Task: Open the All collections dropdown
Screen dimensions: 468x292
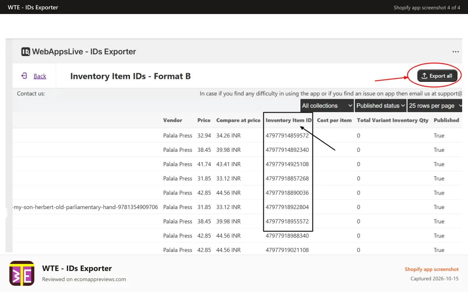Action: tap(327, 106)
